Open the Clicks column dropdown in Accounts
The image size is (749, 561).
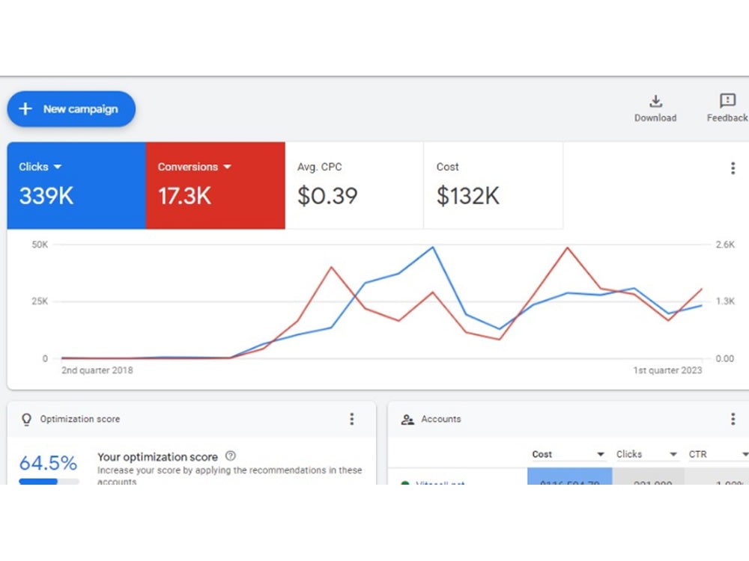pyautogui.click(x=673, y=455)
